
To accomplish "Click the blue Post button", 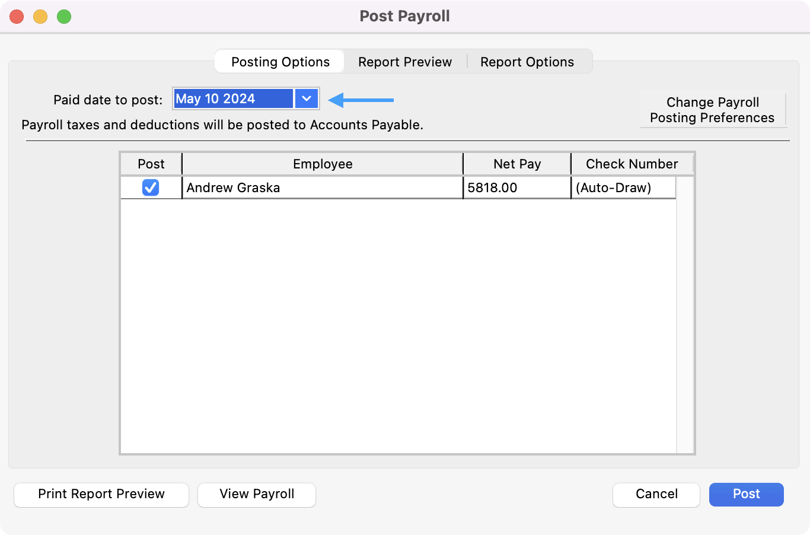I will pyautogui.click(x=746, y=494).
